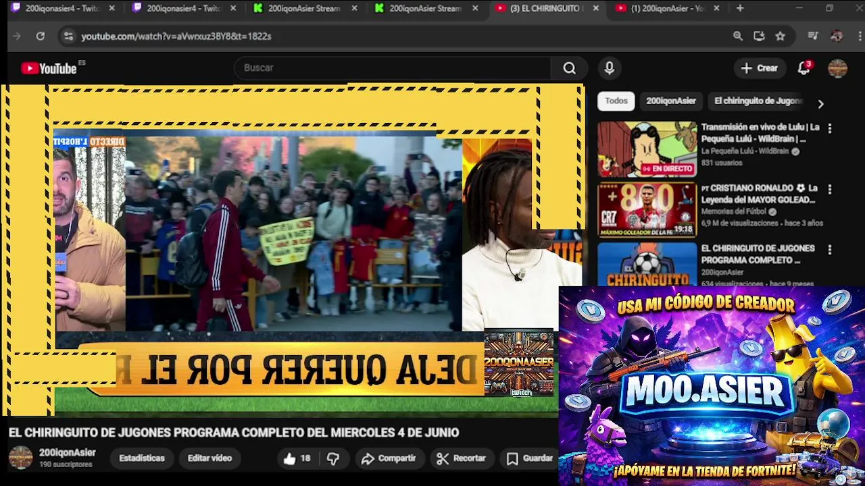The image size is (865, 486).
Task: Show more filter chips with right chevron
Action: [x=820, y=104]
